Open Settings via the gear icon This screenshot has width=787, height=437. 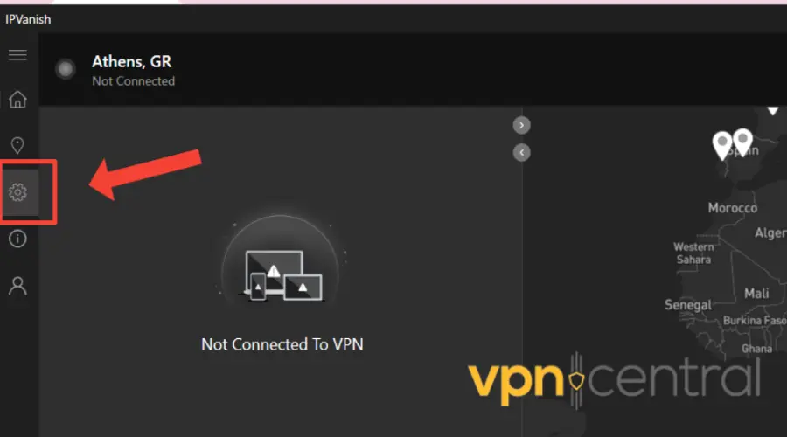point(18,192)
